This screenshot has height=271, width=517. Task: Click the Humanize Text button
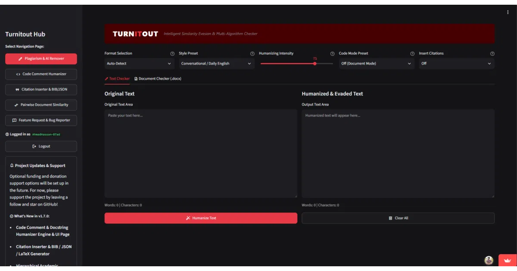[201, 218]
